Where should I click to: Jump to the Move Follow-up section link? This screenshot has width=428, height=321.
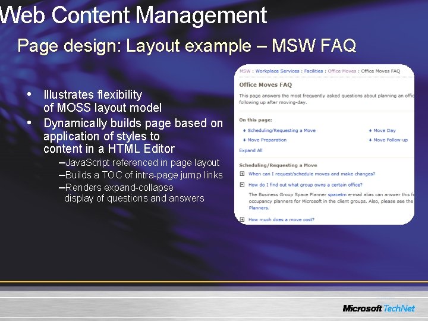point(391,140)
